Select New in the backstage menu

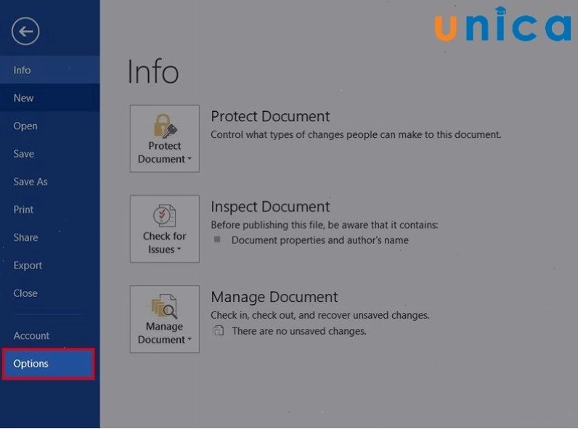click(x=50, y=98)
